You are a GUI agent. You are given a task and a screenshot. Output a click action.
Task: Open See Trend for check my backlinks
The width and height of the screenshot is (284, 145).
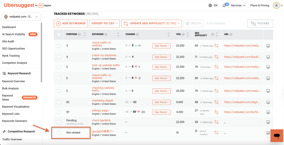coord(161,57)
